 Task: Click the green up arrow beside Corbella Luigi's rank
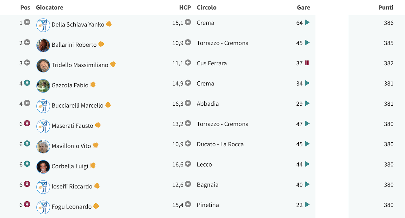[x=27, y=164]
